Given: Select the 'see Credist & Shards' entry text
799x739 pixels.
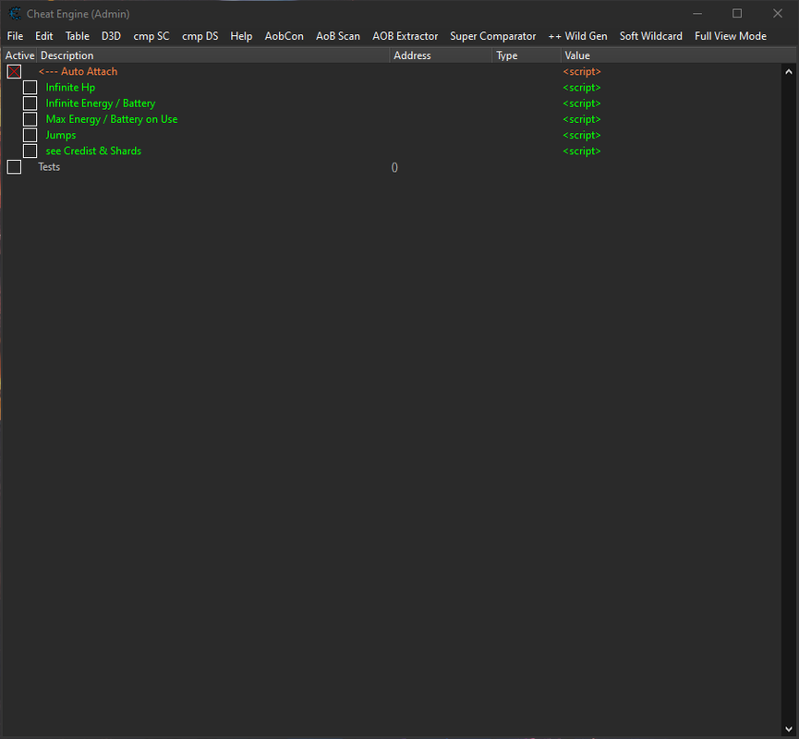Looking at the screenshot, I should pos(93,151).
